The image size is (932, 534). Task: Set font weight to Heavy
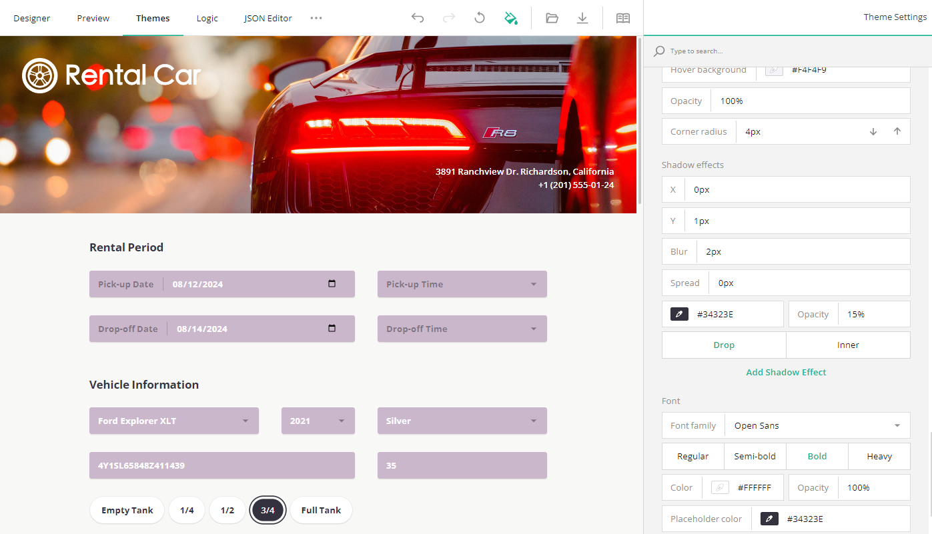(879, 456)
